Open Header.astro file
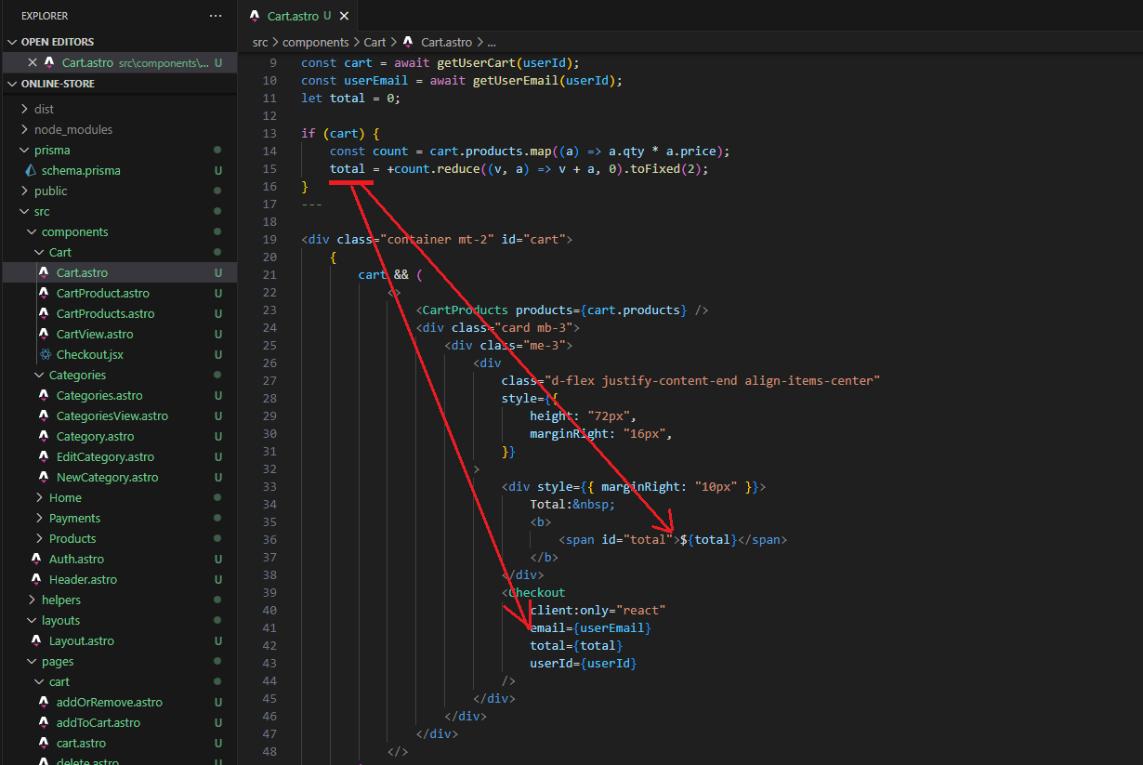 pyautogui.click(x=83, y=579)
